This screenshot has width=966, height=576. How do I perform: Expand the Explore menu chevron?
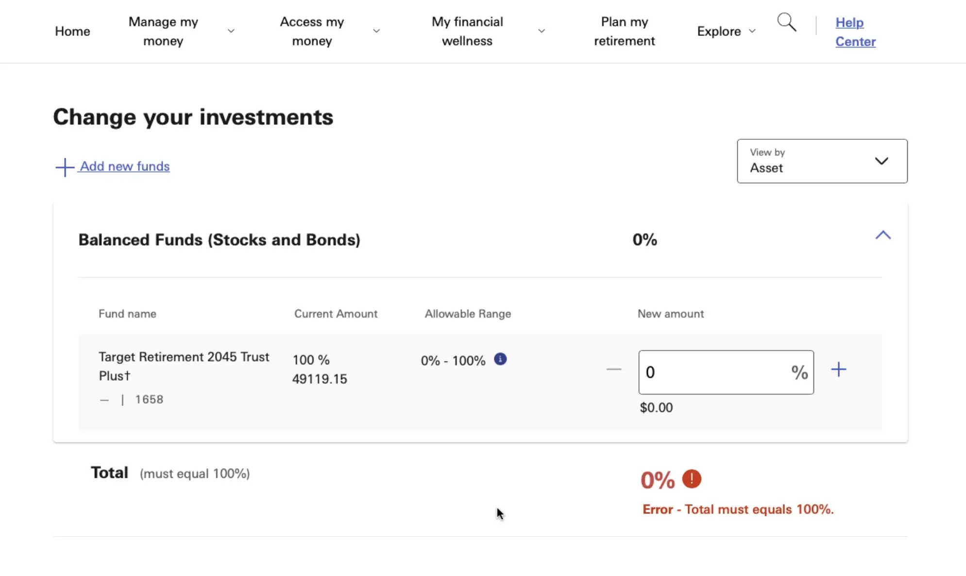tap(752, 31)
